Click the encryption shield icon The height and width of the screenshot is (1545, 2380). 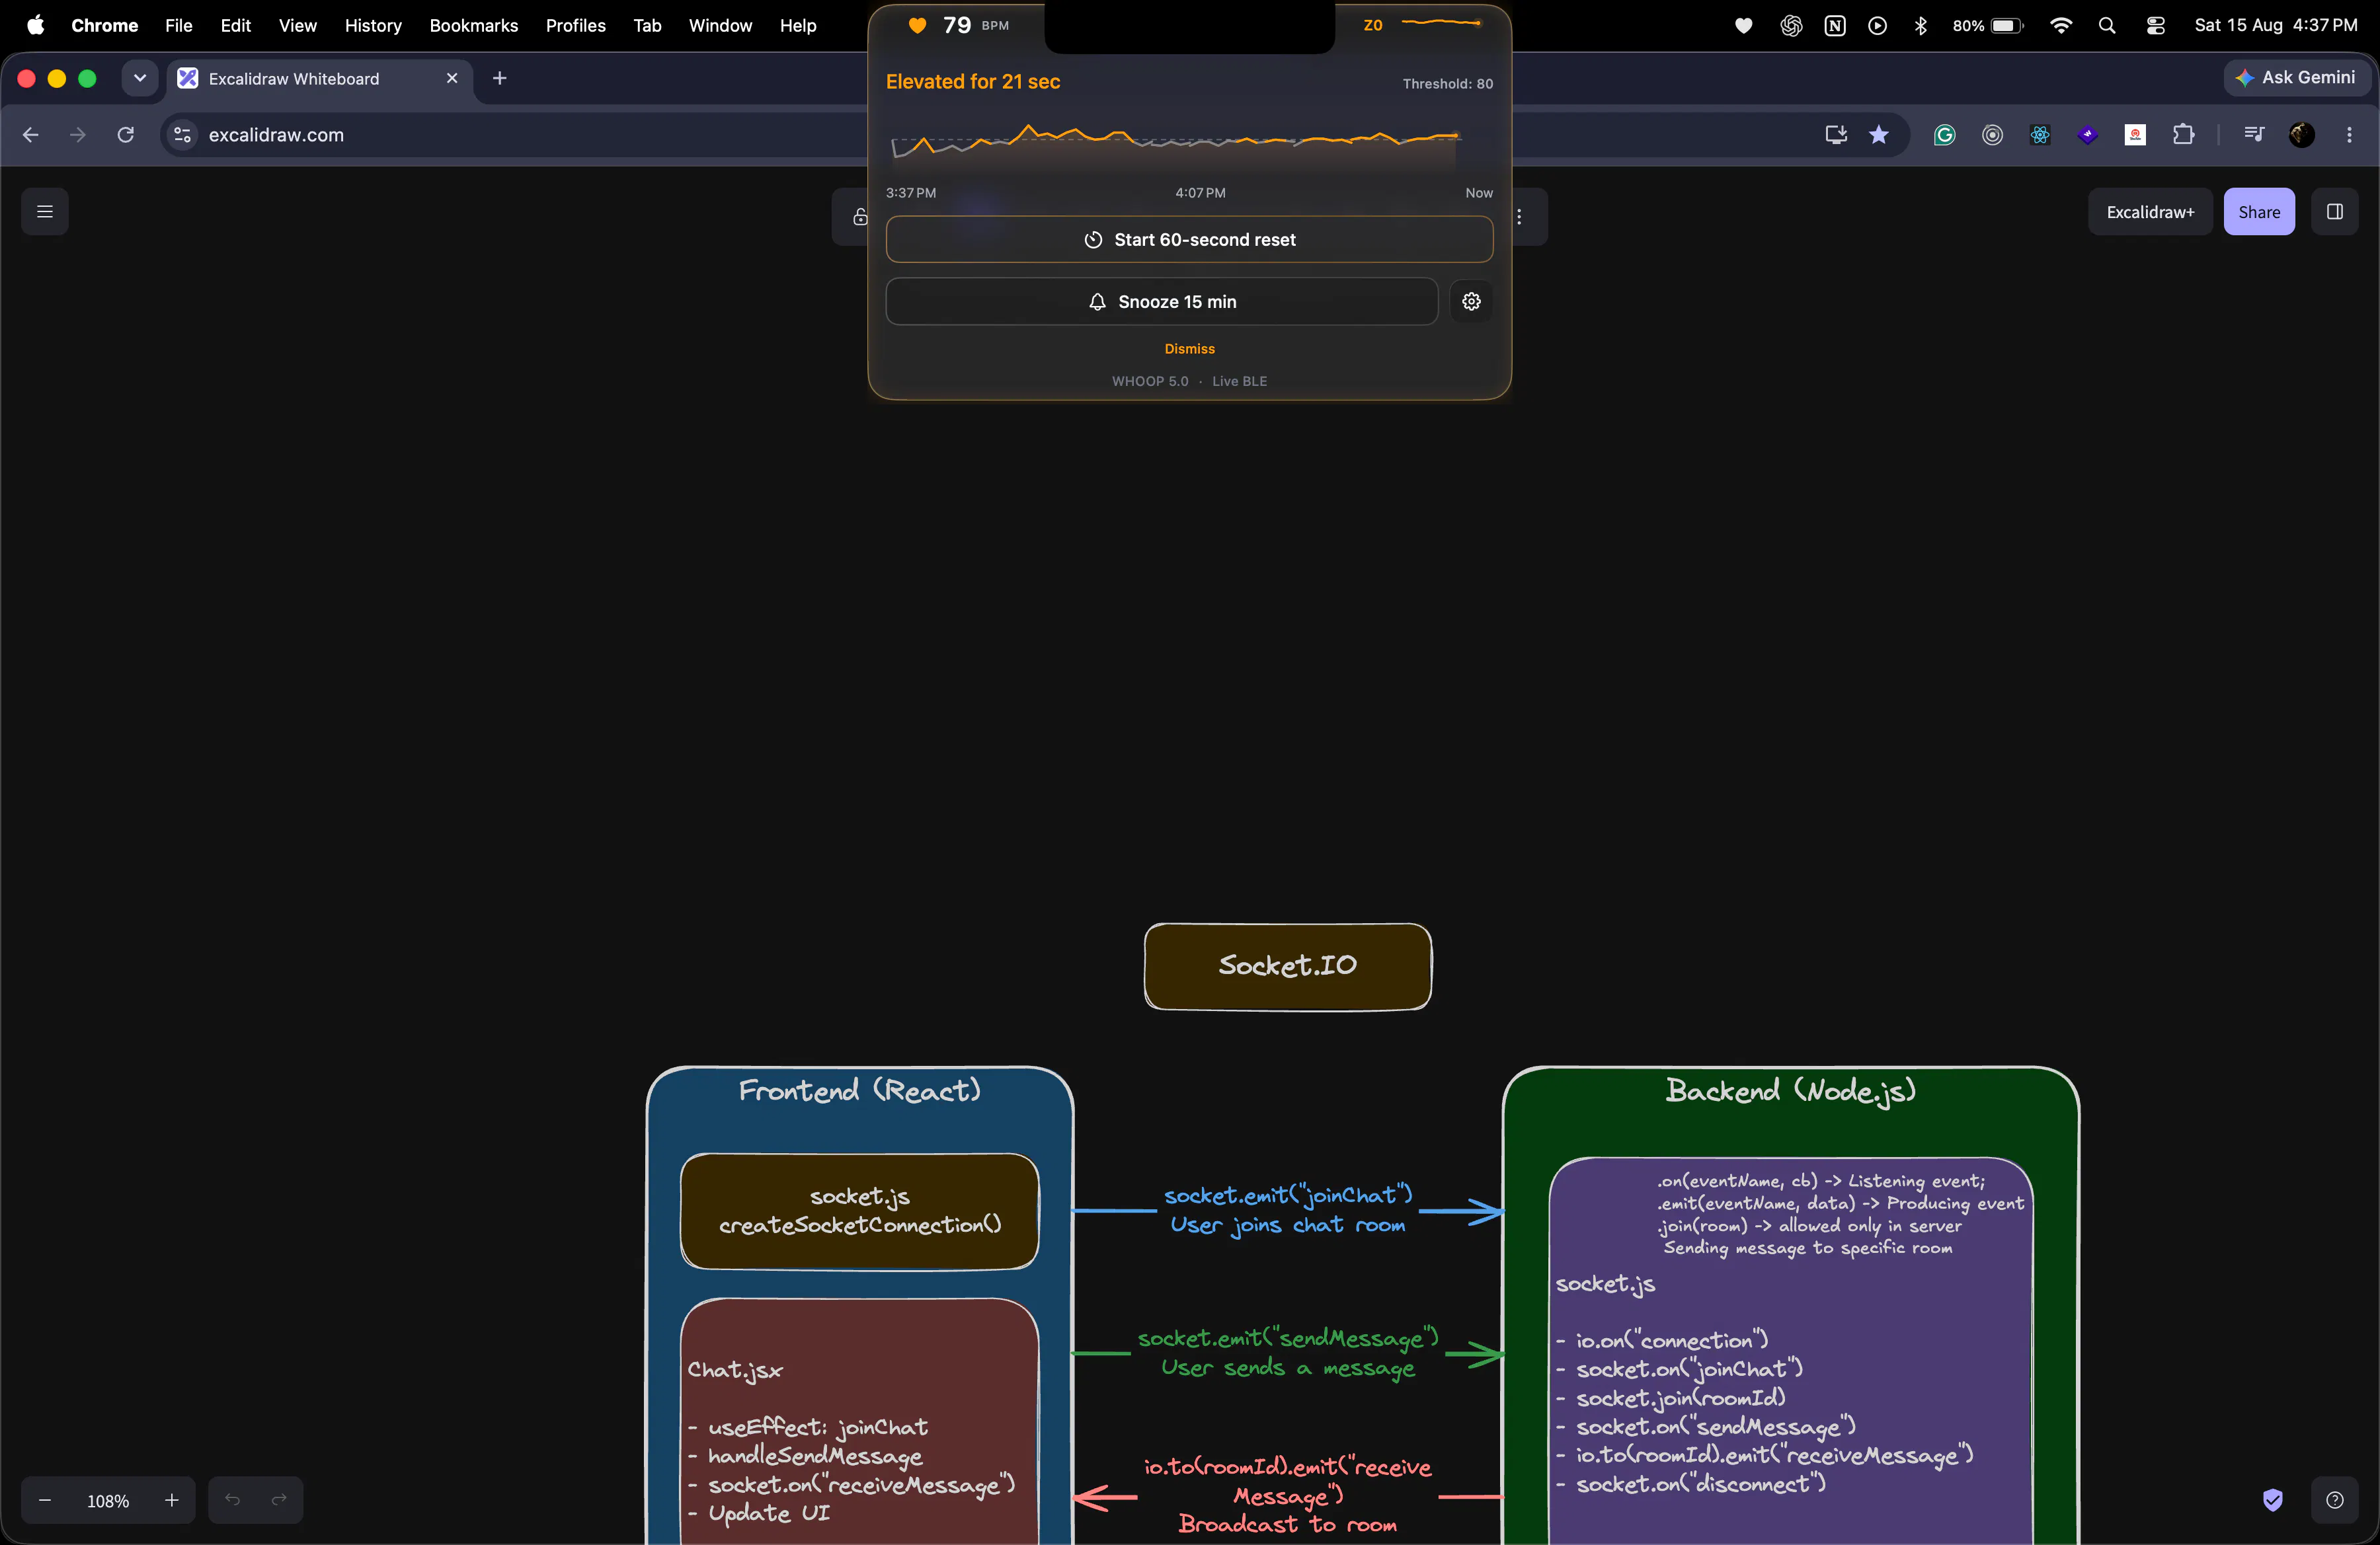(x=2273, y=1500)
